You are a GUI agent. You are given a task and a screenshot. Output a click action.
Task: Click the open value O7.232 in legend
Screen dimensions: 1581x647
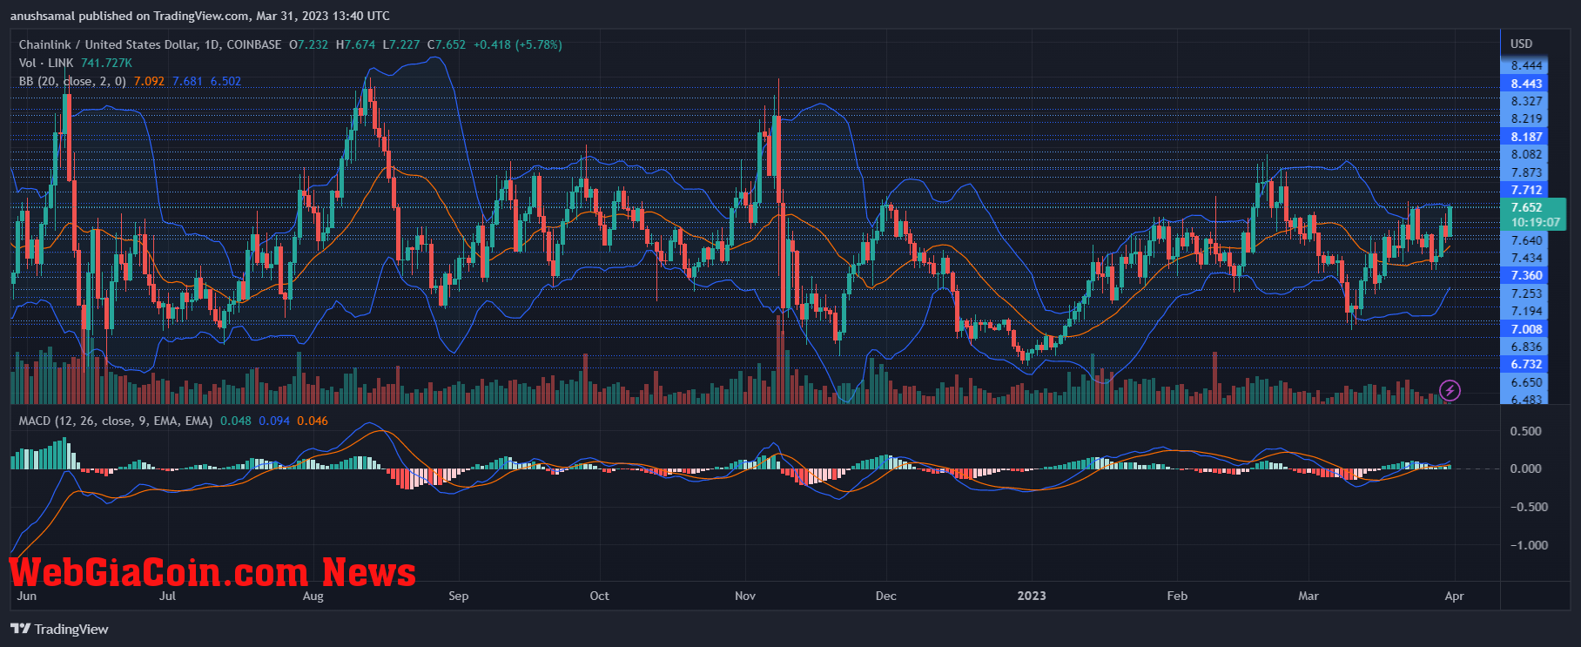coord(308,44)
